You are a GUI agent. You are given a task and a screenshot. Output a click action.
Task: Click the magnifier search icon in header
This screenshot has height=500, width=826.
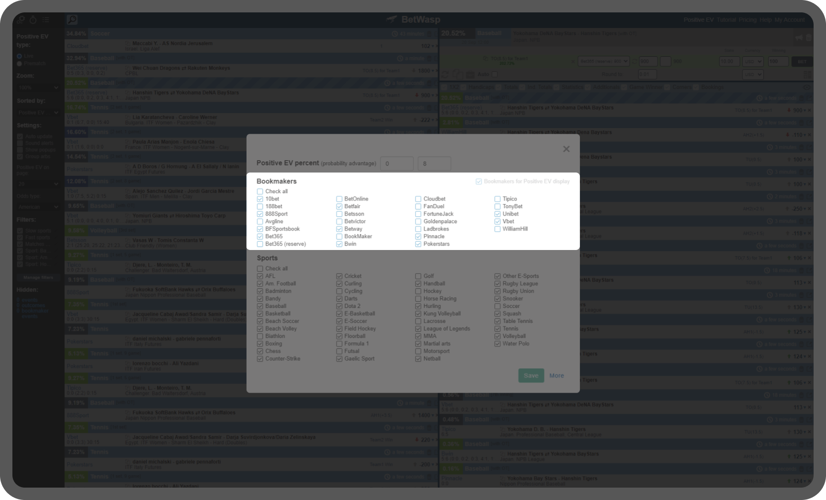[x=72, y=20]
